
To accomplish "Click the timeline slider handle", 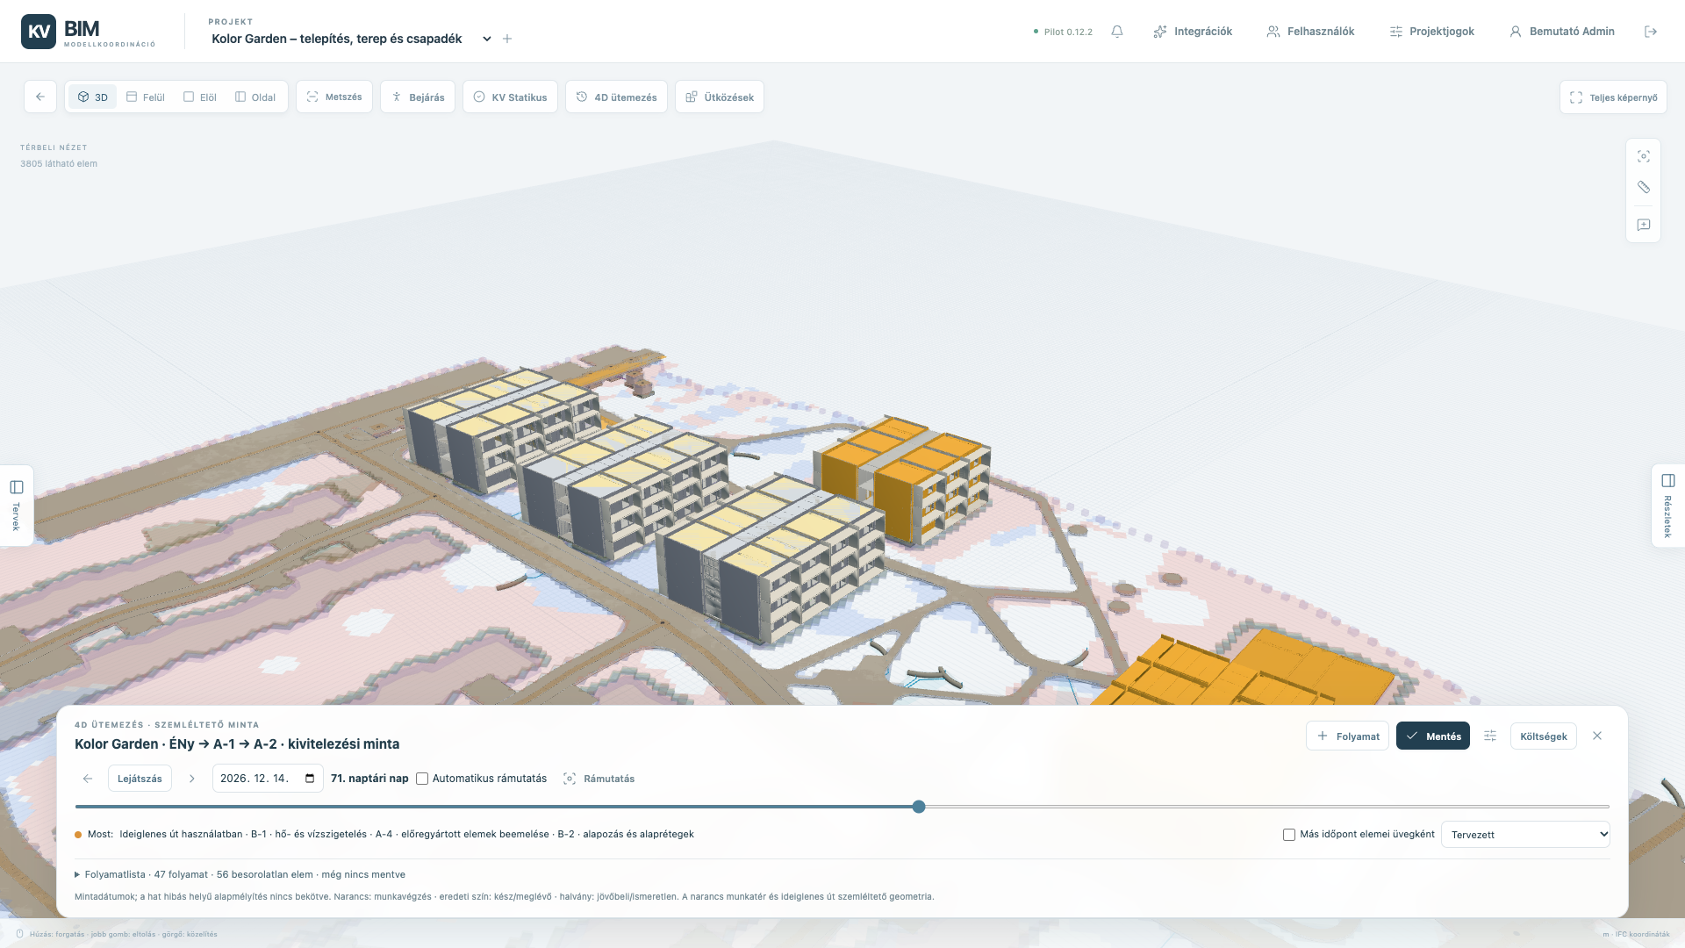I will (x=919, y=807).
